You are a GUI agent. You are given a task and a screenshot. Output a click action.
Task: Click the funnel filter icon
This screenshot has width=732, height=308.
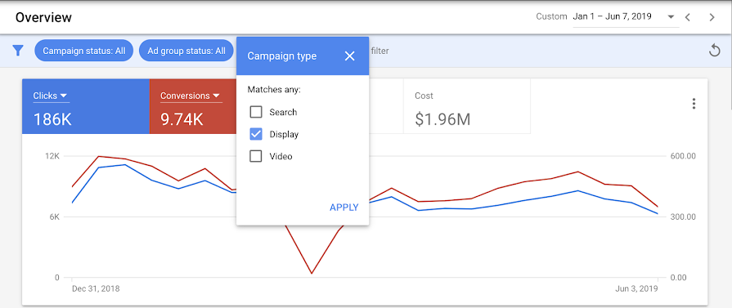coord(18,51)
